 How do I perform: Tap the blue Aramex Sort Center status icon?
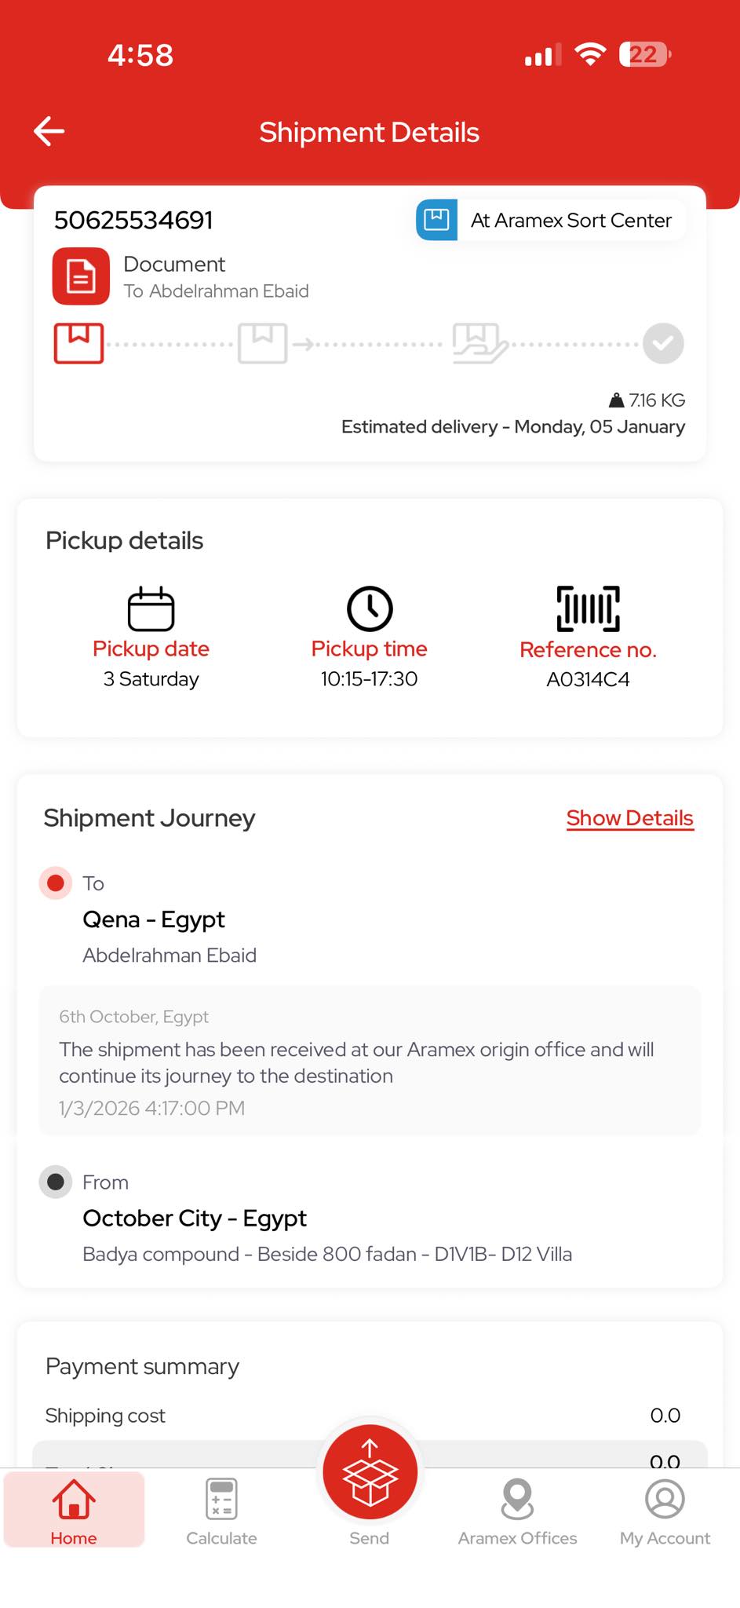pos(436,220)
